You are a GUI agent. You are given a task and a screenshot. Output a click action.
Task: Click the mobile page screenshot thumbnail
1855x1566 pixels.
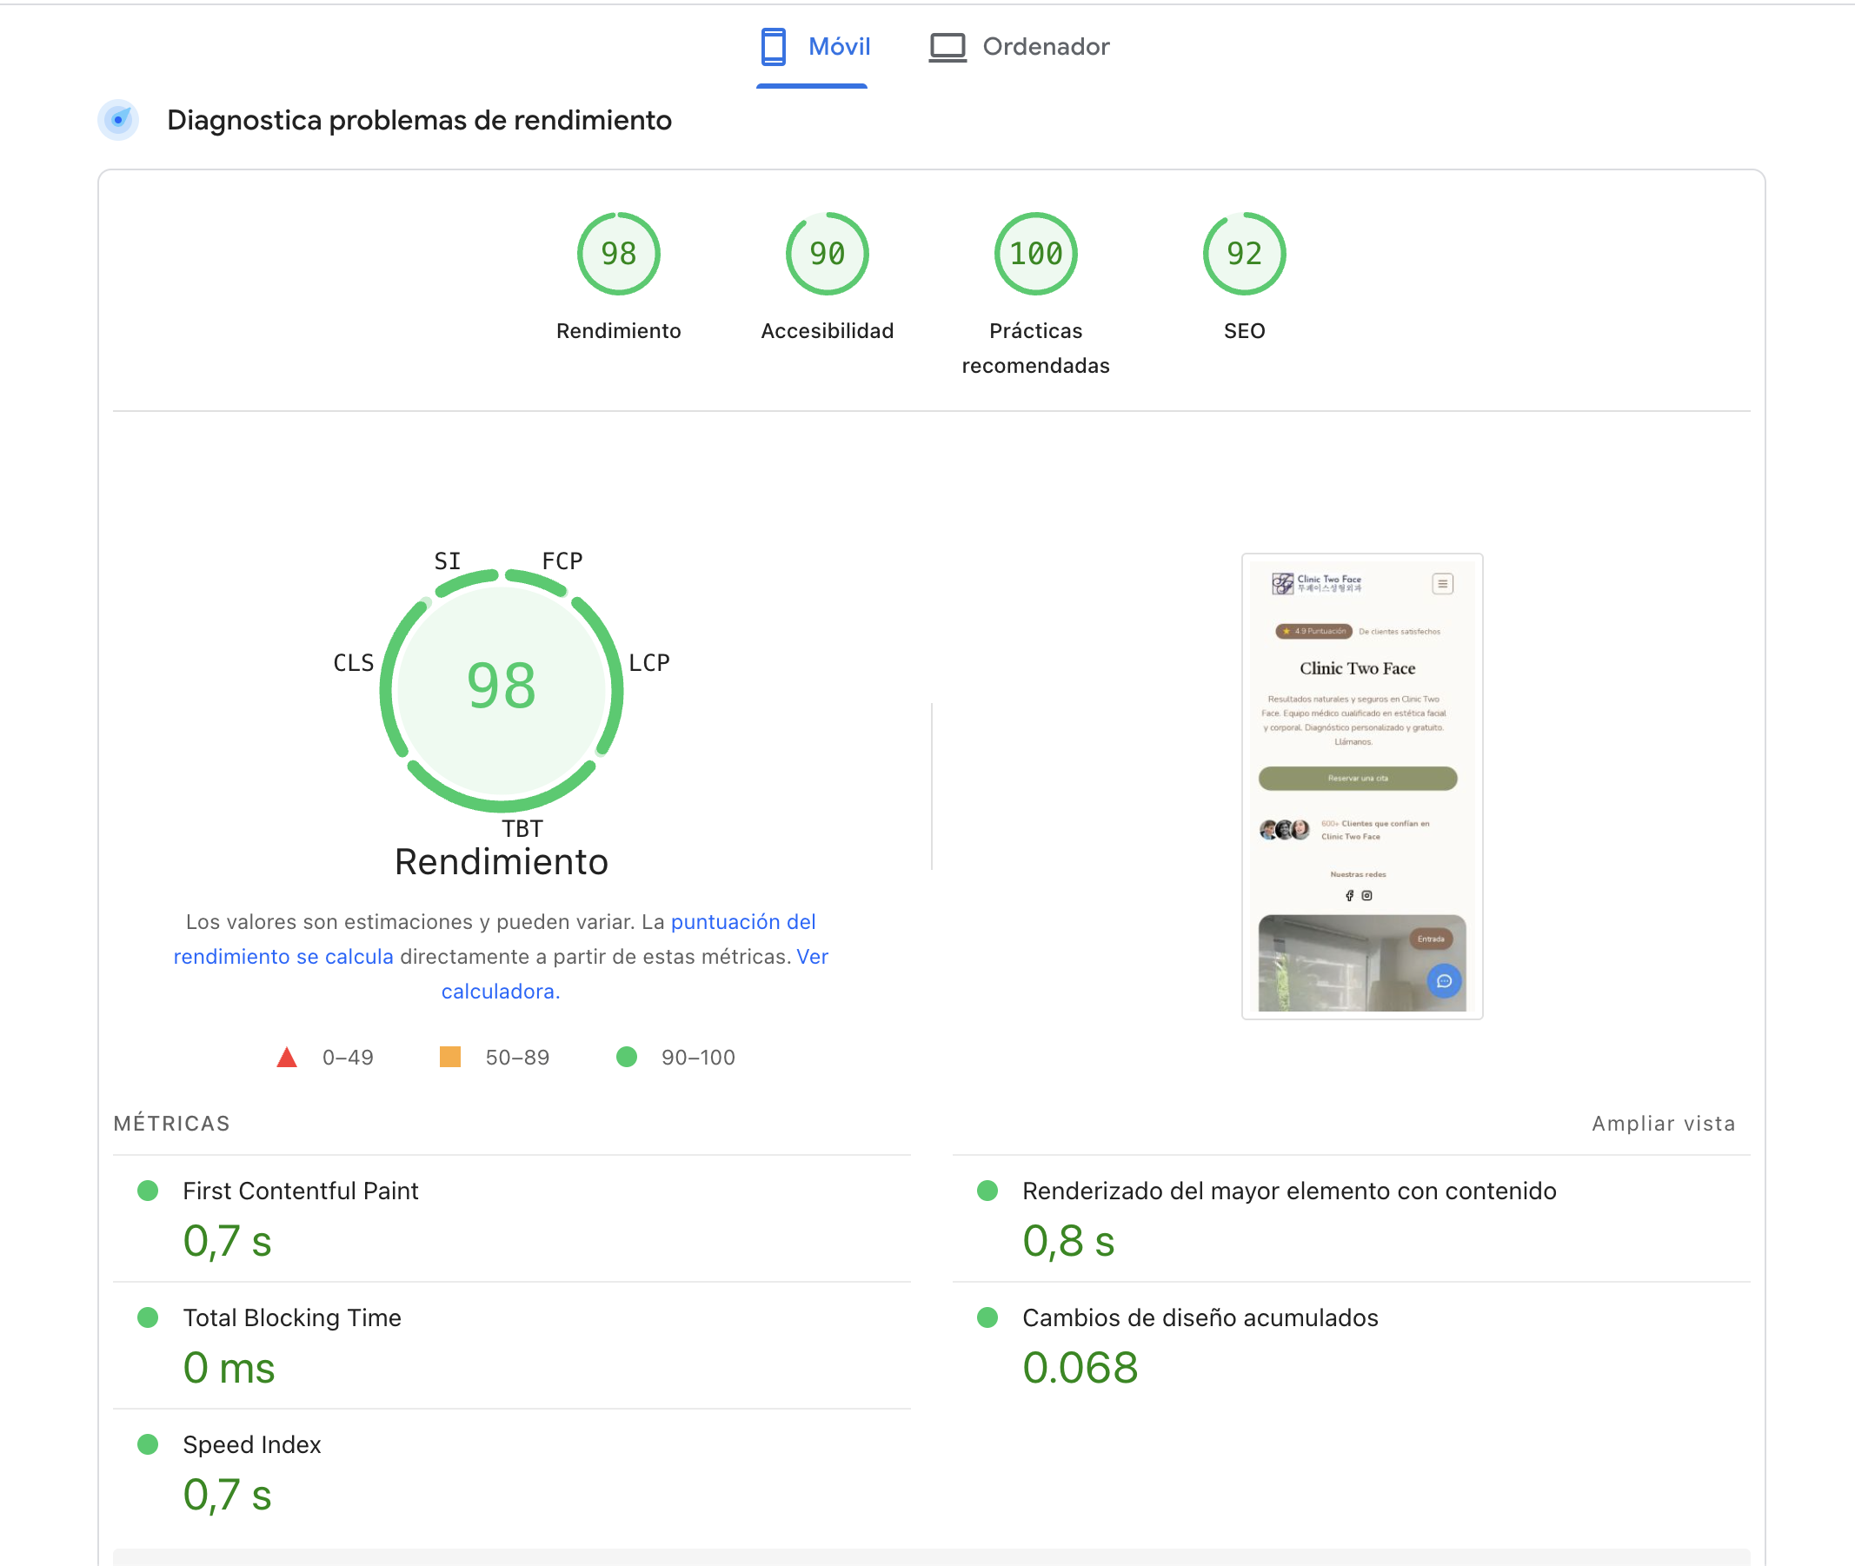1361,786
